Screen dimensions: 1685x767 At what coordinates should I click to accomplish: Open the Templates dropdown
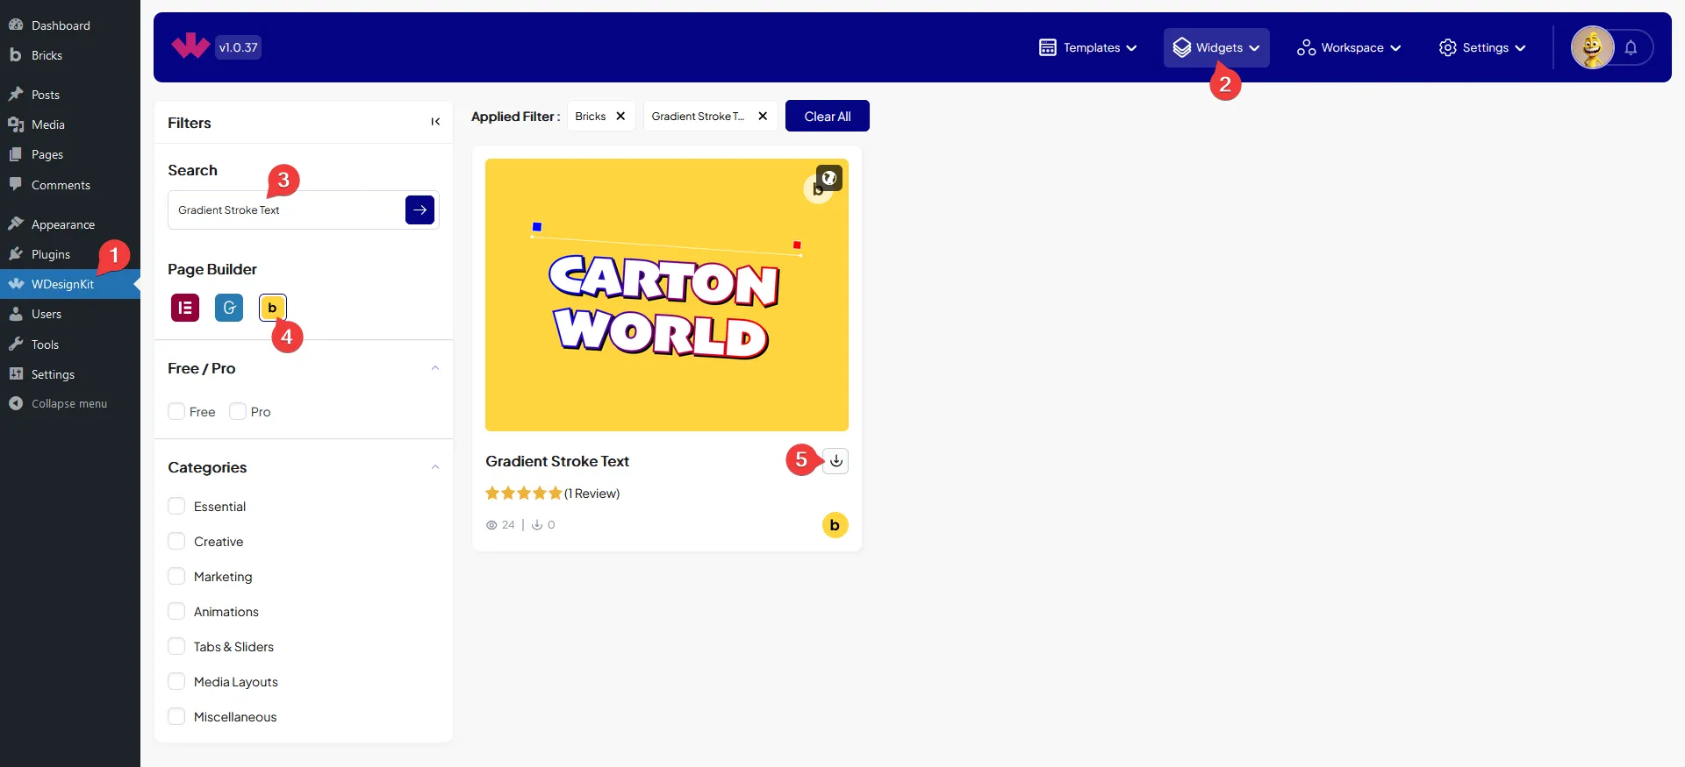click(x=1087, y=48)
